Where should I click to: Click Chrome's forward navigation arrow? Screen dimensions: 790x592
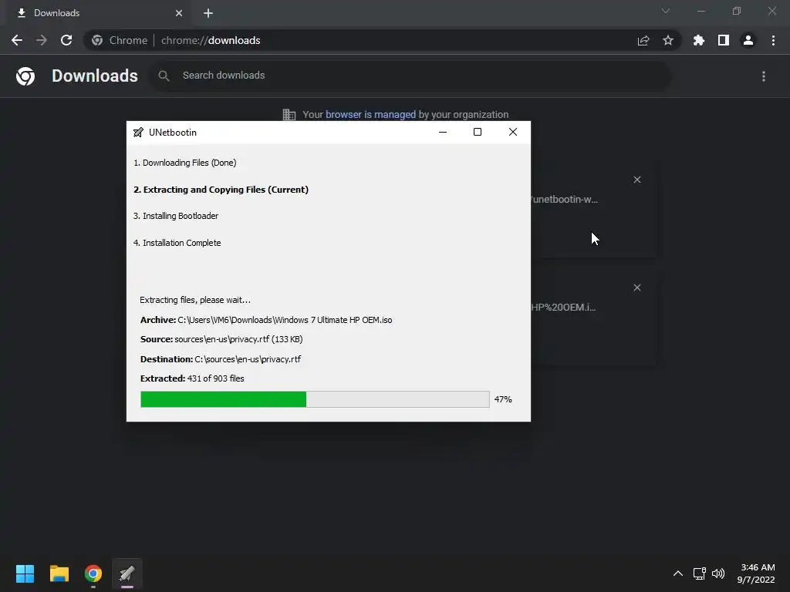pyautogui.click(x=42, y=40)
